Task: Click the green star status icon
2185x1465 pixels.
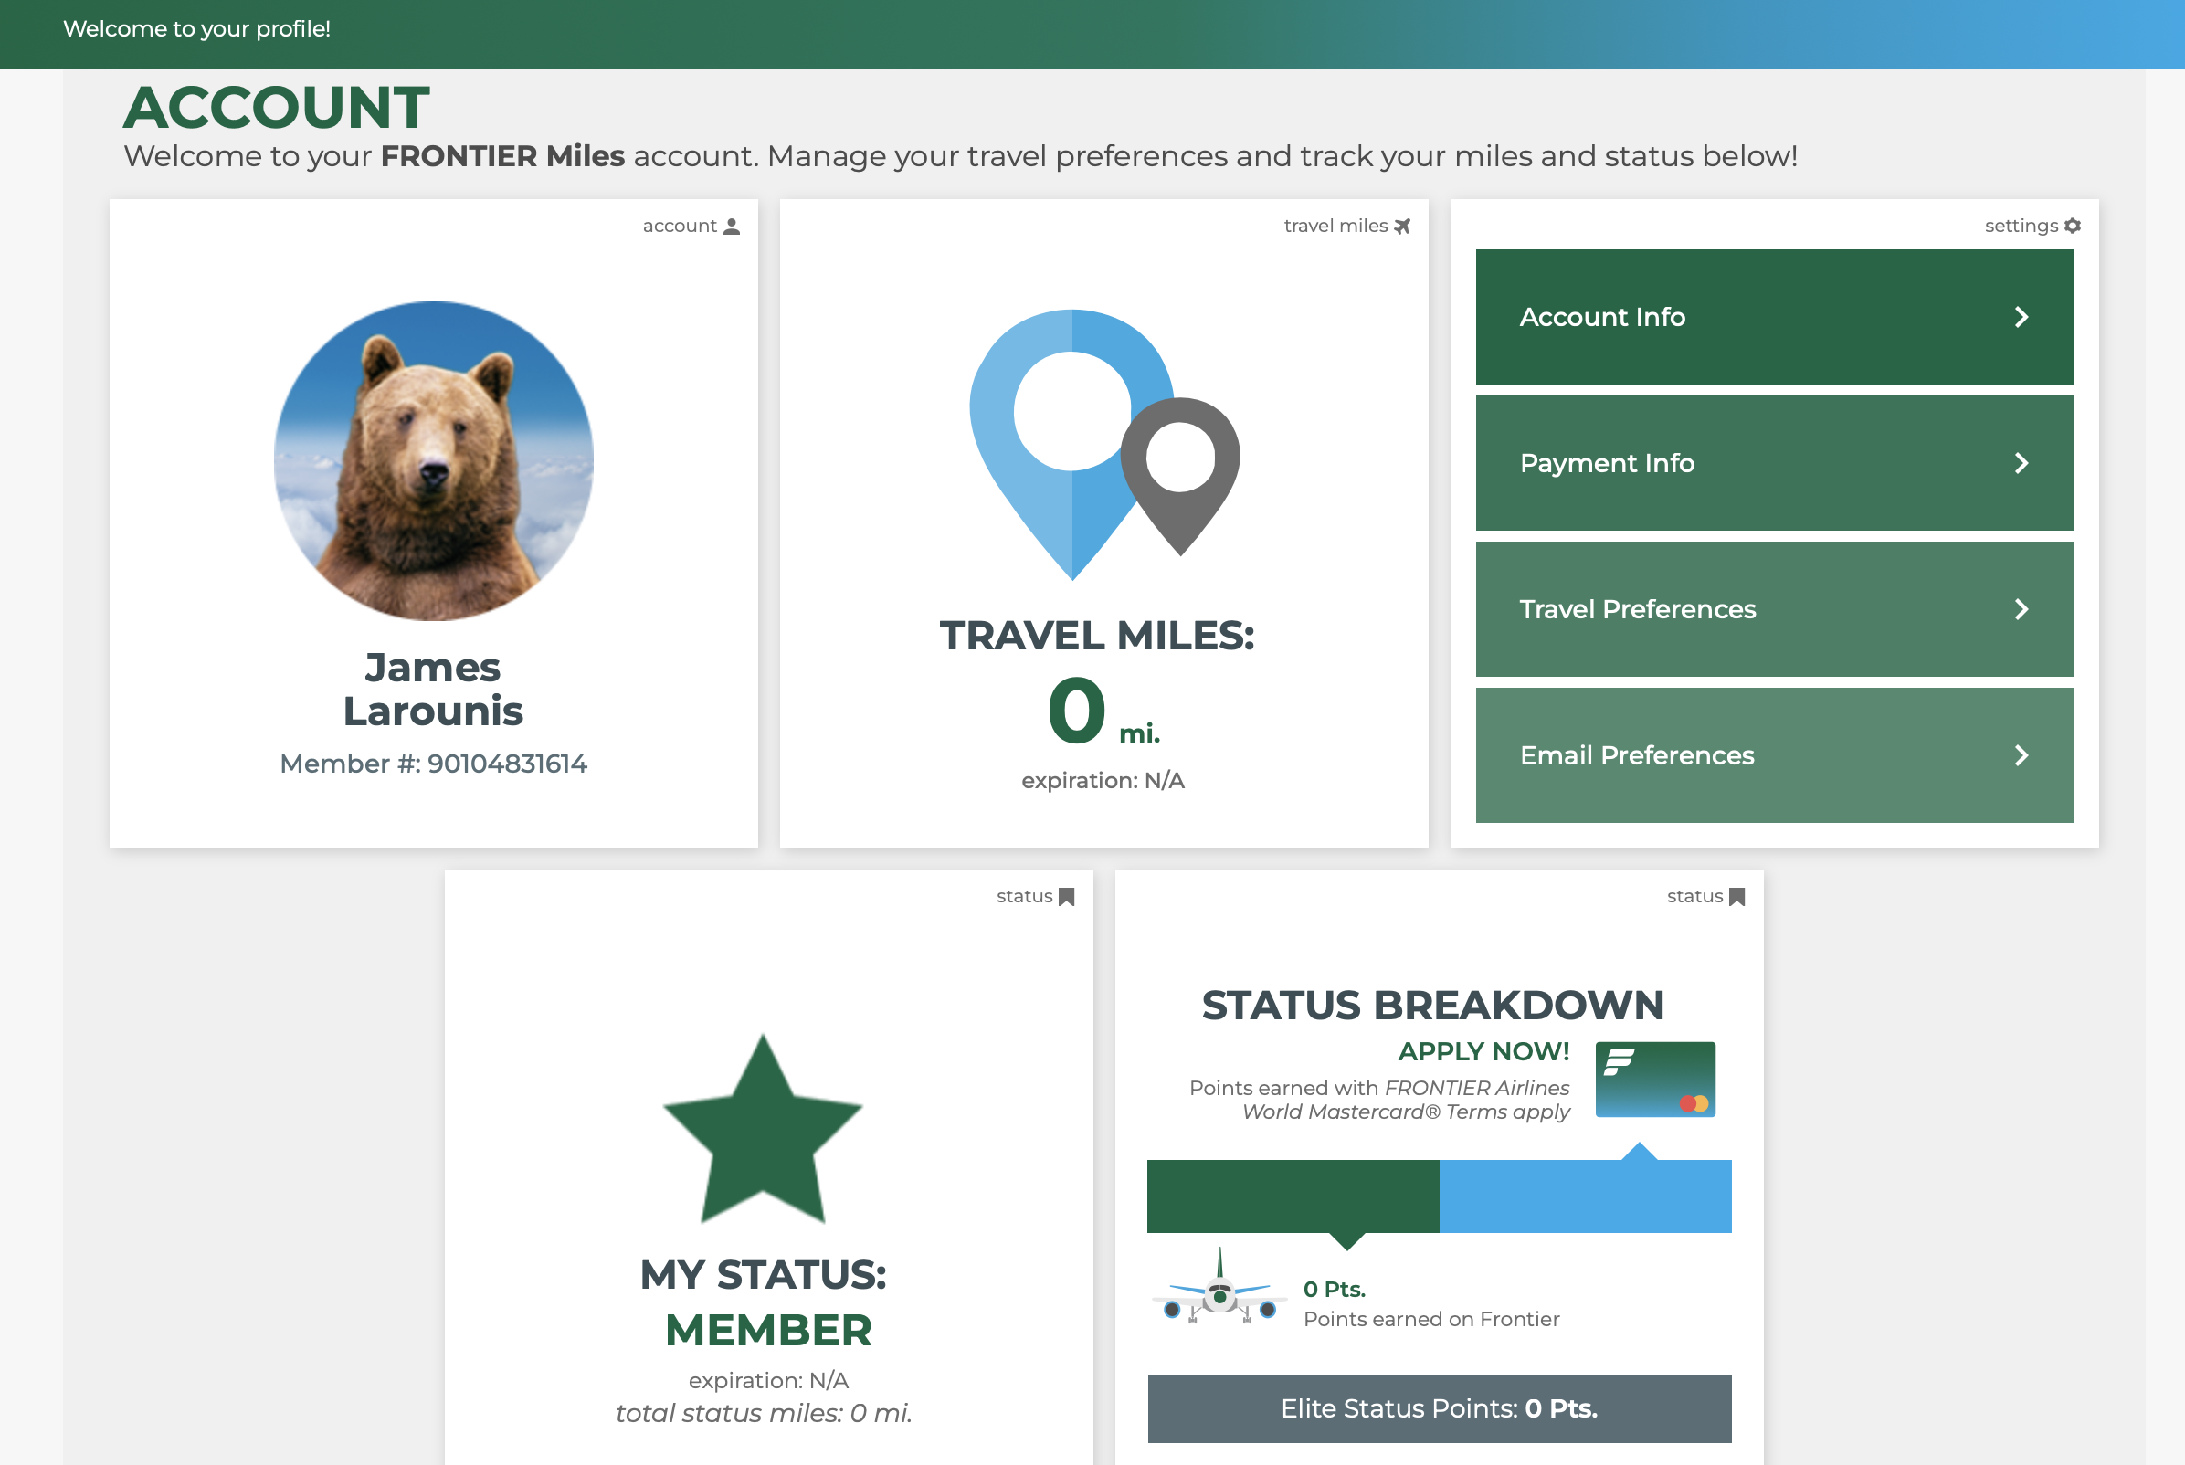Action: [764, 1129]
